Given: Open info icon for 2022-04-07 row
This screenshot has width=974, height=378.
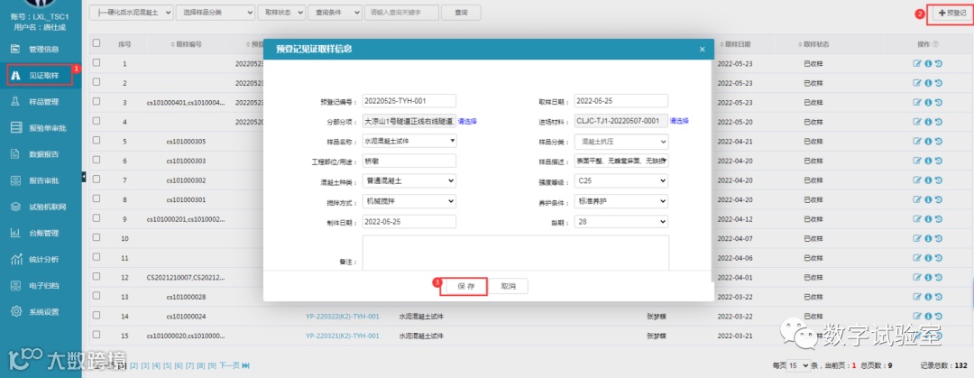Looking at the screenshot, I should [928, 239].
